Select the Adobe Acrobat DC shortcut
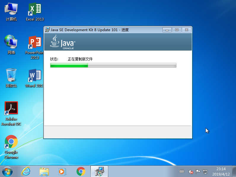The height and width of the screenshot is (177, 236). (11, 114)
